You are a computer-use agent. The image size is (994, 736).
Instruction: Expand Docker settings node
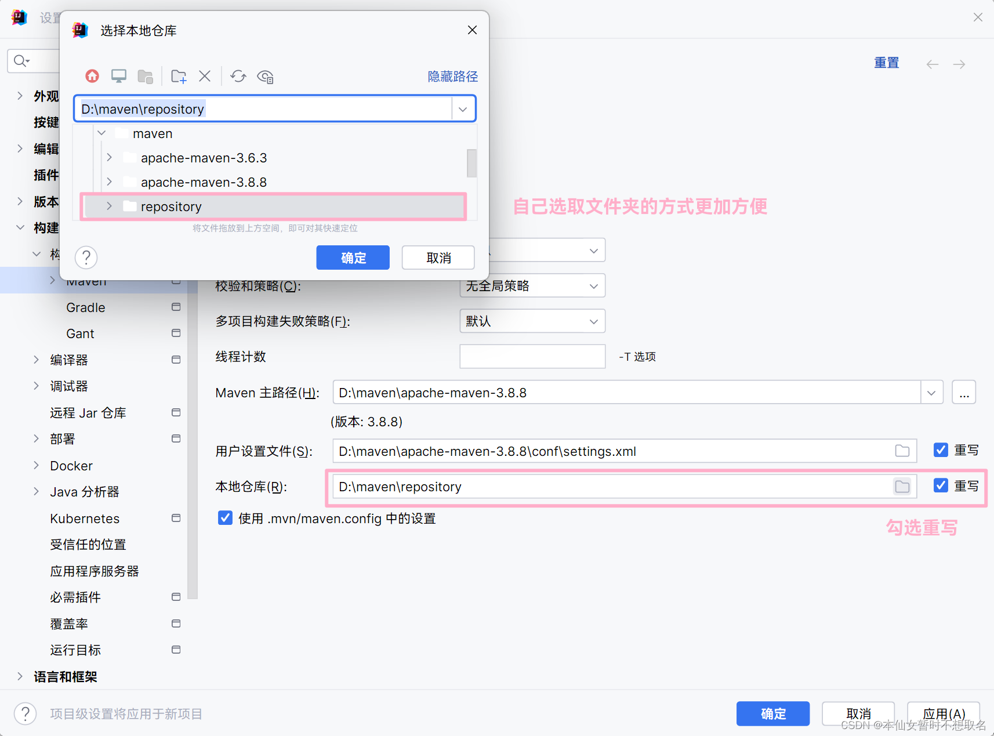(36, 465)
